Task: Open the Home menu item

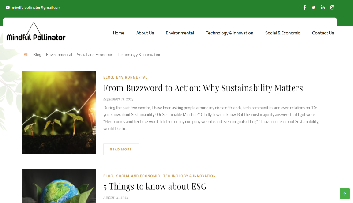Action: [x=119, y=33]
